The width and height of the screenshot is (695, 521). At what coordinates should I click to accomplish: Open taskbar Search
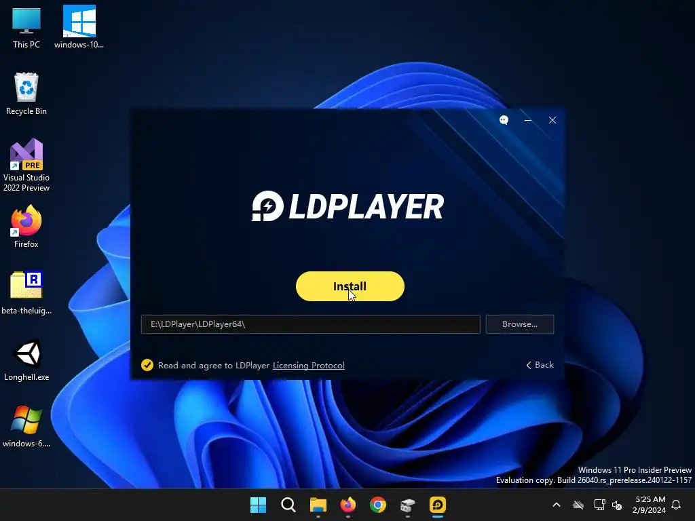(x=288, y=505)
